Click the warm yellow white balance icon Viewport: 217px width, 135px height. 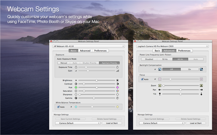coord(117,107)
